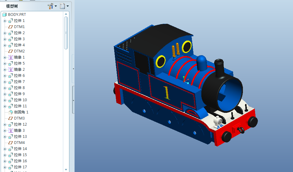
Task: Click the datum plane icon of DTM1
Action: click(11, 27)
